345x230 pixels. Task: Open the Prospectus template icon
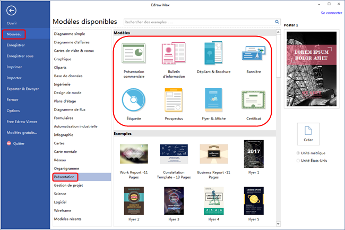(x=174, y=100)
